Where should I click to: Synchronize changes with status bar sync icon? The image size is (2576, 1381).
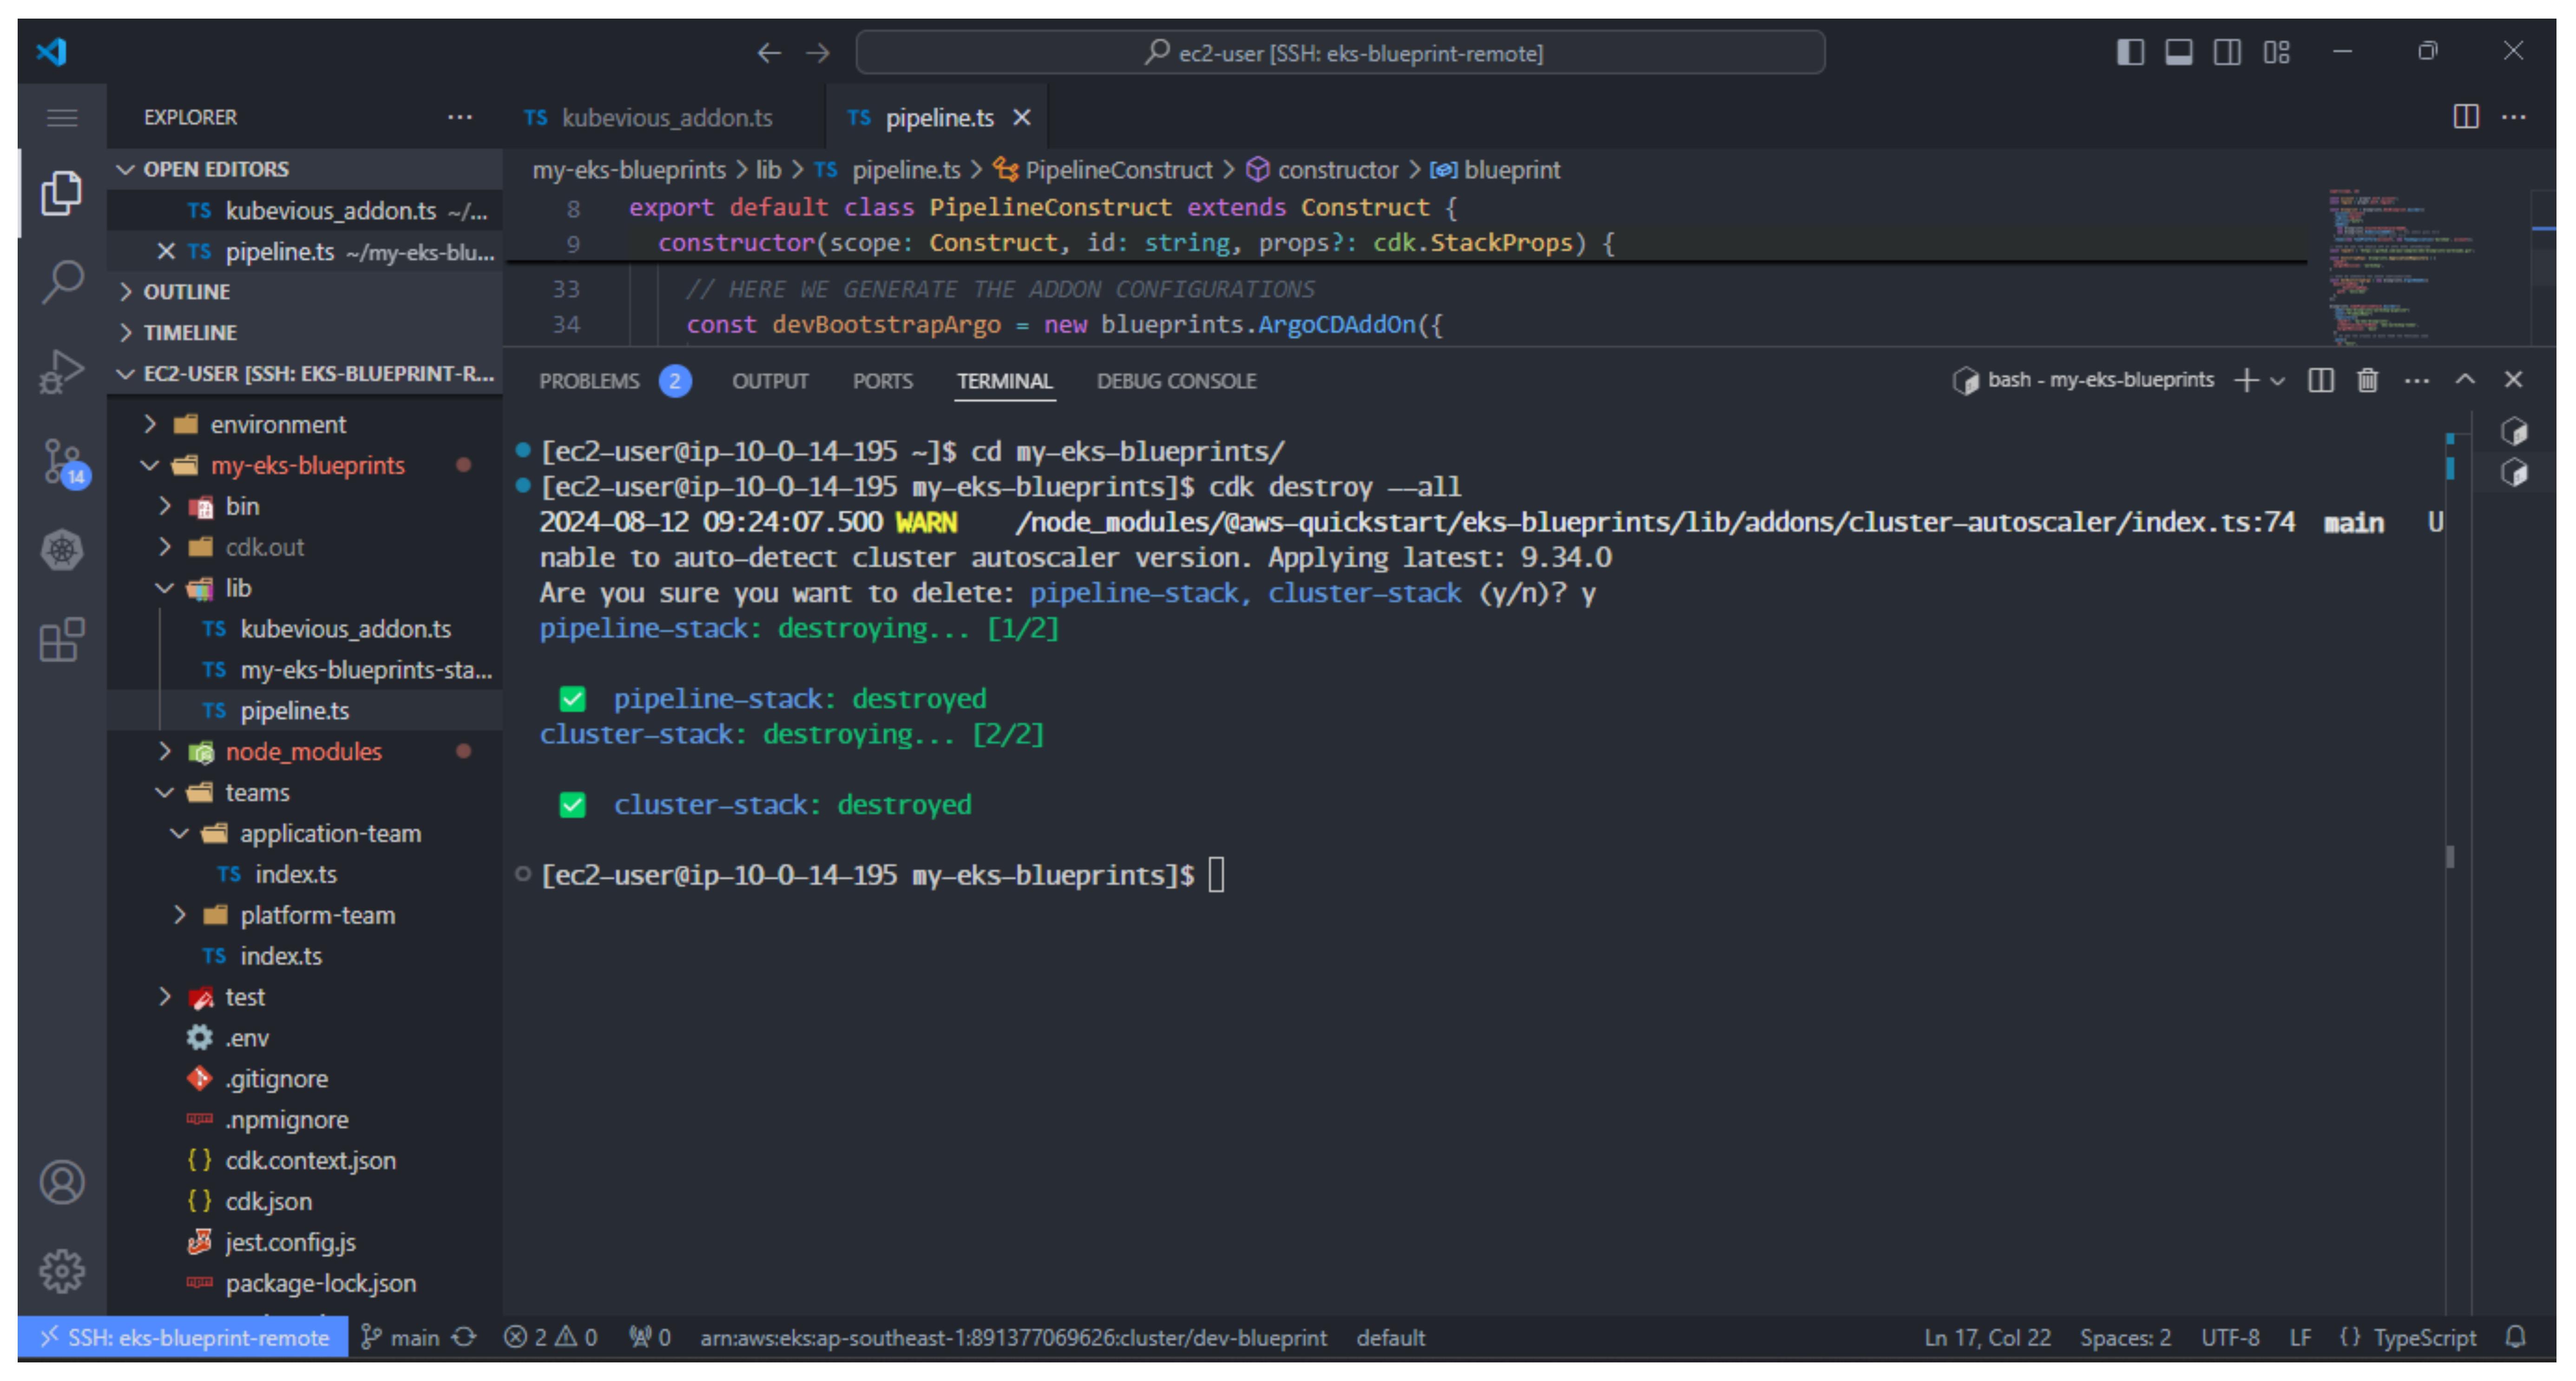[465, 1338]
